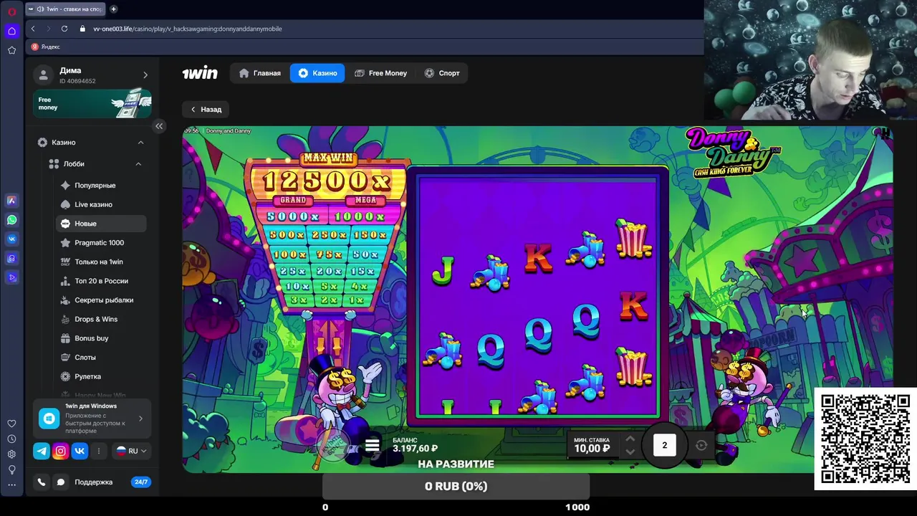This screenshot has height=516, width=917.
Task: Open Opera favorites heart icon
Action: (x=11, y=424)
